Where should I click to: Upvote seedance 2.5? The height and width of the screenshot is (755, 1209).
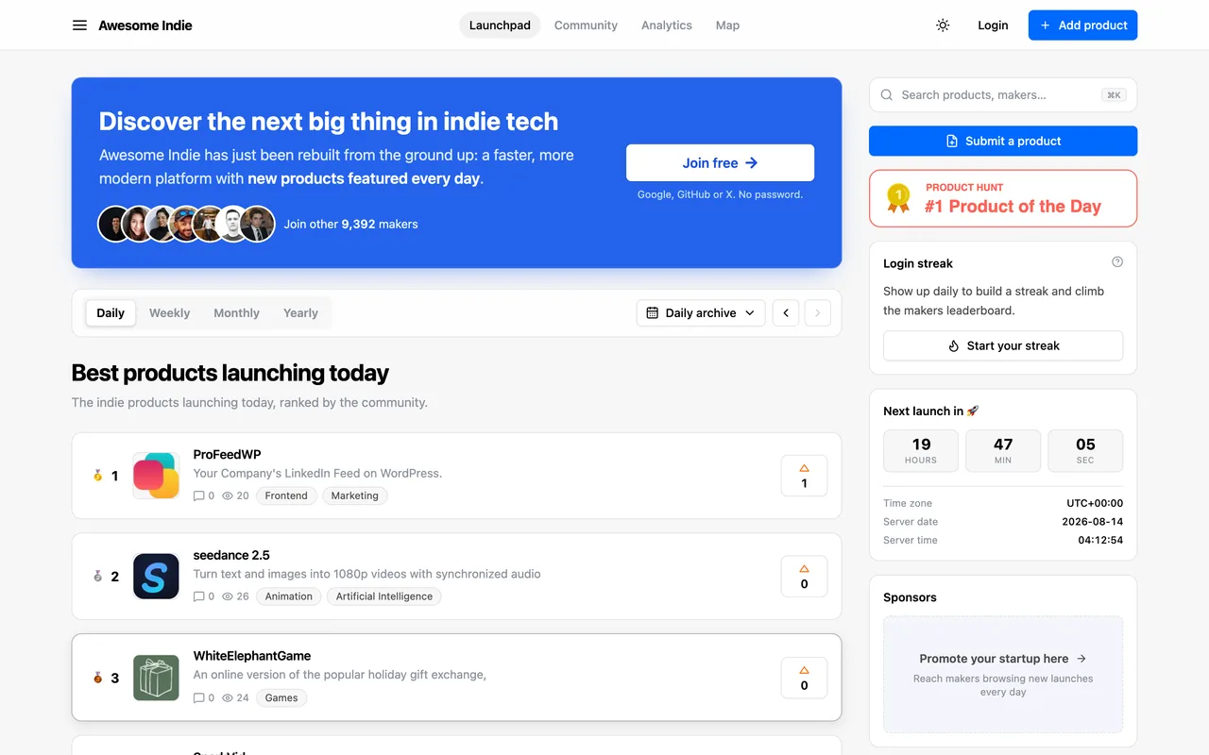click(804, 577)
